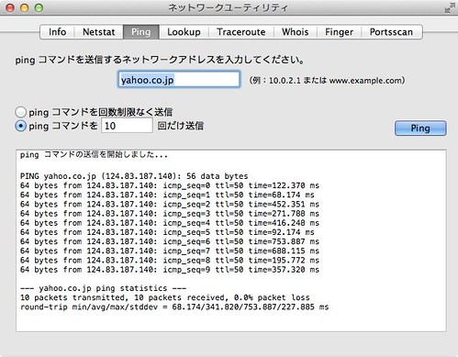Open the Traceroute tab

coord(241,32)
